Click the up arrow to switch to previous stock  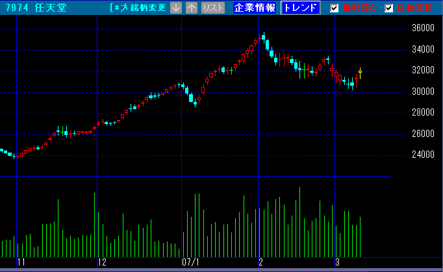pyautogui.click(x=192, y=8)
